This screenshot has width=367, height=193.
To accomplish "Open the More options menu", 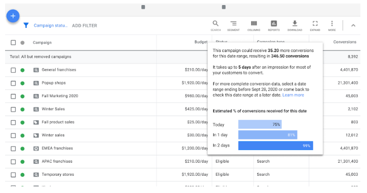I will pyautogui.click(x=332, y=26).
